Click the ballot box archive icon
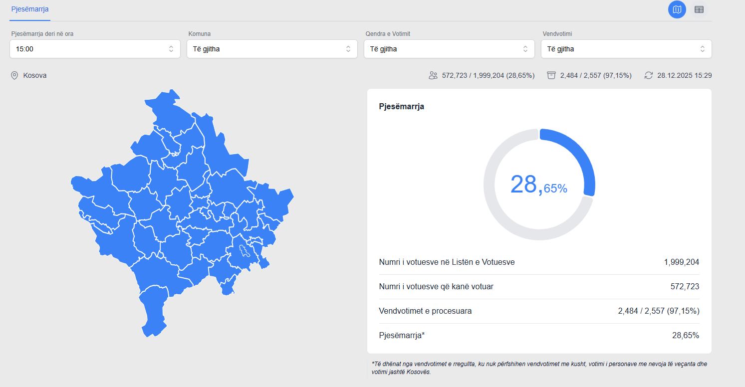745x387 pixels. pos(551,76)
